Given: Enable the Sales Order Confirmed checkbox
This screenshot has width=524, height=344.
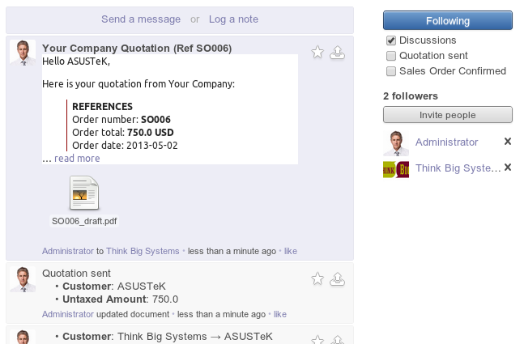Looking at the screenshot, I should pyautogui.click(x=391, y=71).
